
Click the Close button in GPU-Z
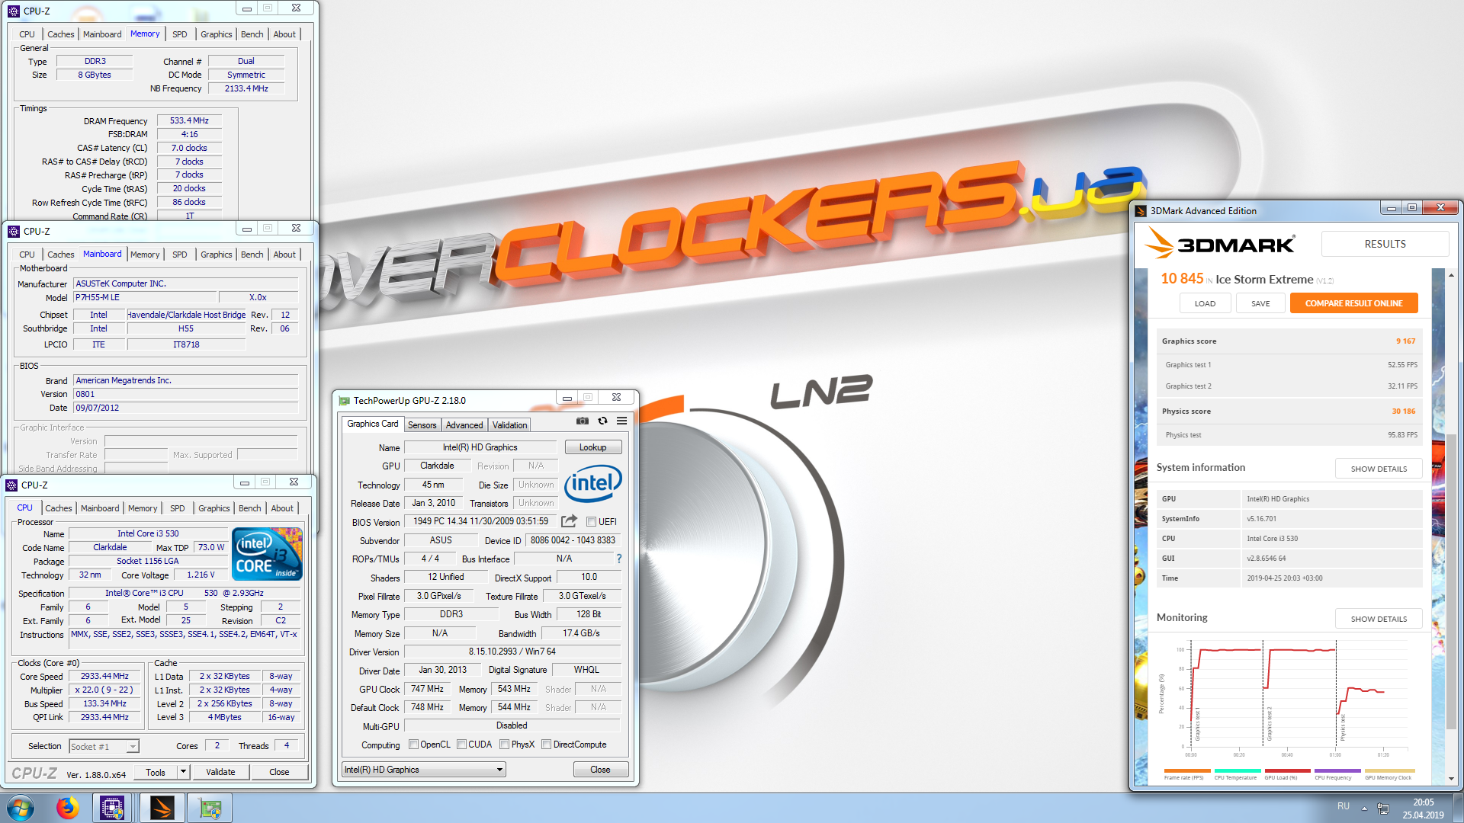pos(600,770)
